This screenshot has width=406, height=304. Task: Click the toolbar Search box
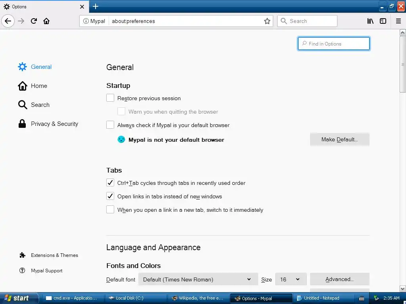307,21
